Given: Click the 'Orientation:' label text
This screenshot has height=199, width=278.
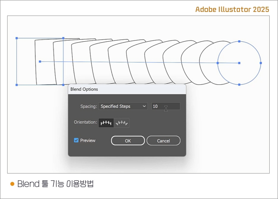Looking at the screenshot, I should pos(85,122).
